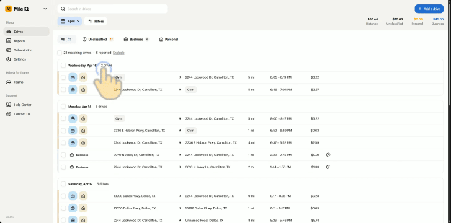Click the 3070 N Josey Ln, Carrollton address
The image size is (451, 223).
coord(136,155)
